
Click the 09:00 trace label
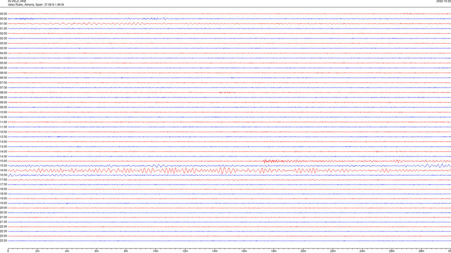tap(3, 103)
